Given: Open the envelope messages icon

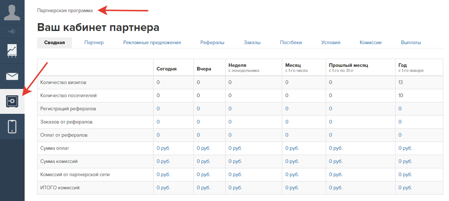Looking at the screenshot, I should [x=12, y=76].
